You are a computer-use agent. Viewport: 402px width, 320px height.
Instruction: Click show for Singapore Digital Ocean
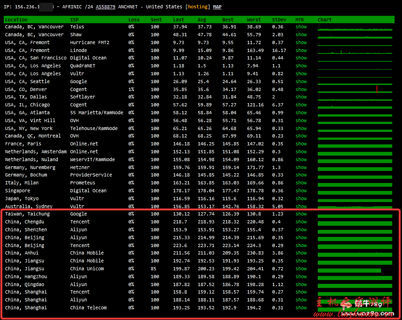301,190
